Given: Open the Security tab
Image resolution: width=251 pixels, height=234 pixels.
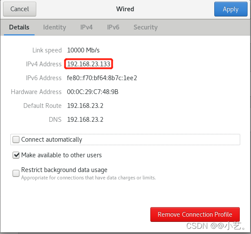Looking at the screenshot, I should coord(146,27).
